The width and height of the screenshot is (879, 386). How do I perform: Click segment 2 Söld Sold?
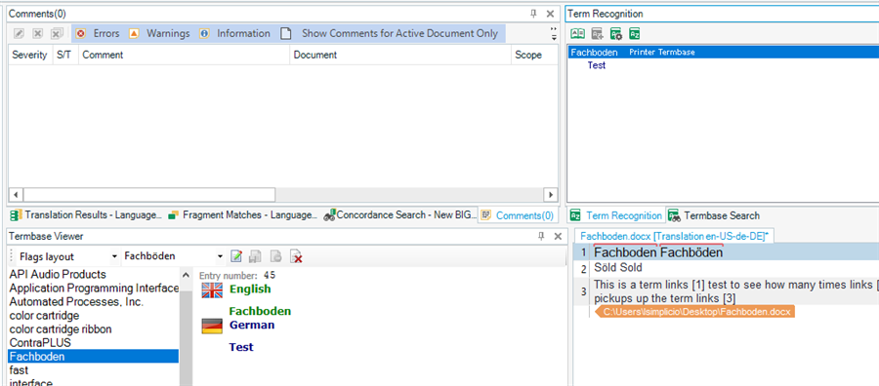(618, 267)
